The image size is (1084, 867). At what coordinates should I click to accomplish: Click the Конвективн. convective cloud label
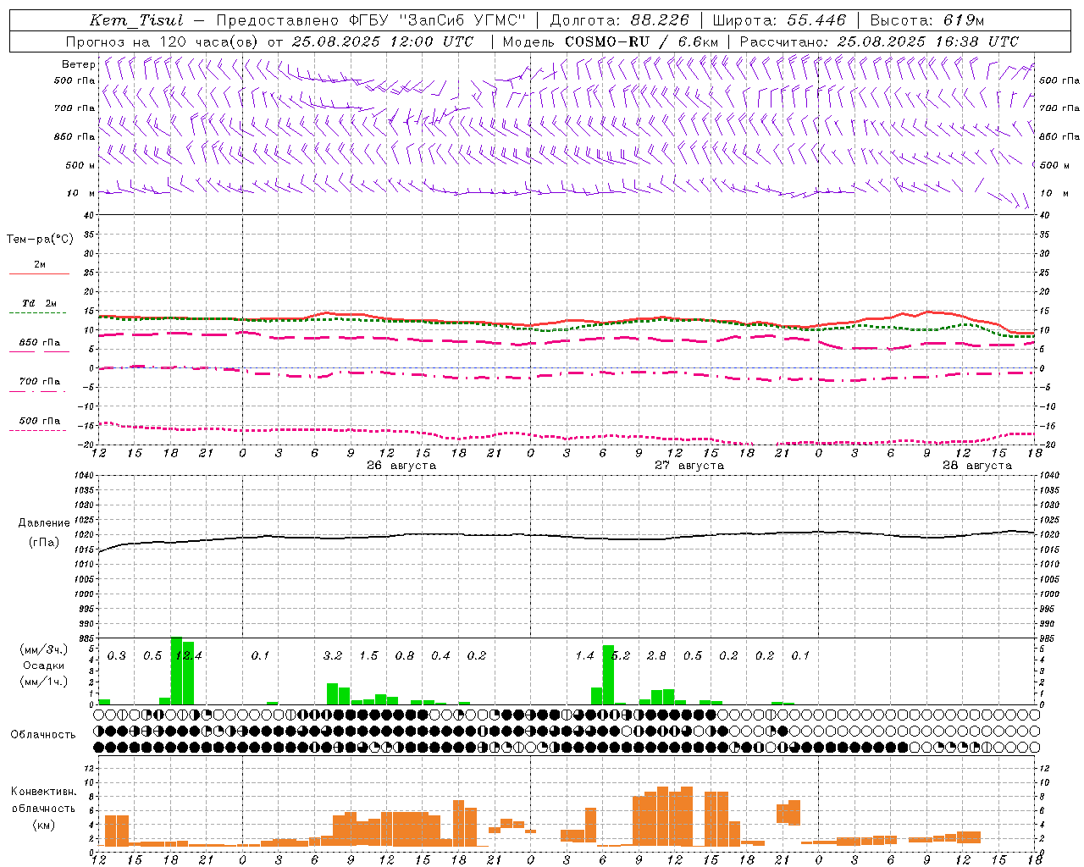43,792
